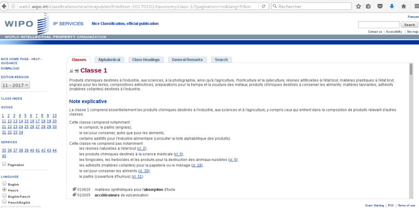Go to goods class 1 link
This screenshot has width=419, height=208.
[x=3, y=115]
